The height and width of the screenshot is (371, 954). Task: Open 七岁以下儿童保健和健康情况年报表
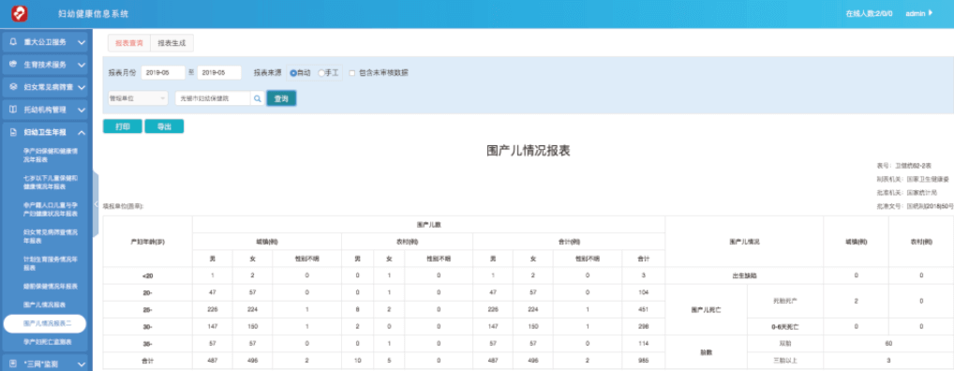tap(51, 182)
